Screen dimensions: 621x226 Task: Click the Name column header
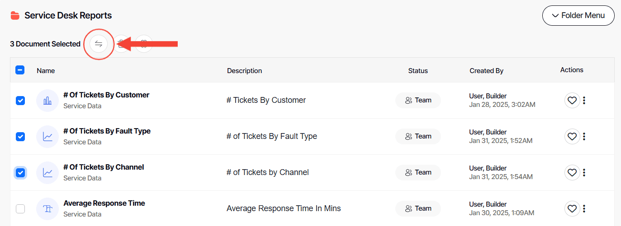pos(46,71)
